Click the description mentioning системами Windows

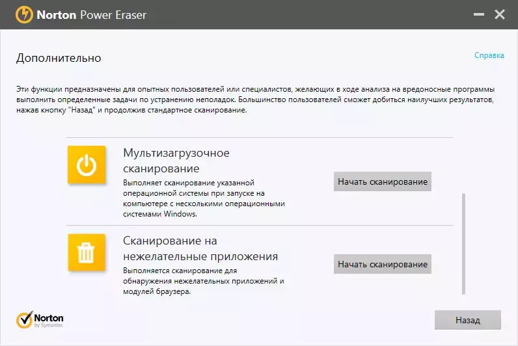click(204, 198)
